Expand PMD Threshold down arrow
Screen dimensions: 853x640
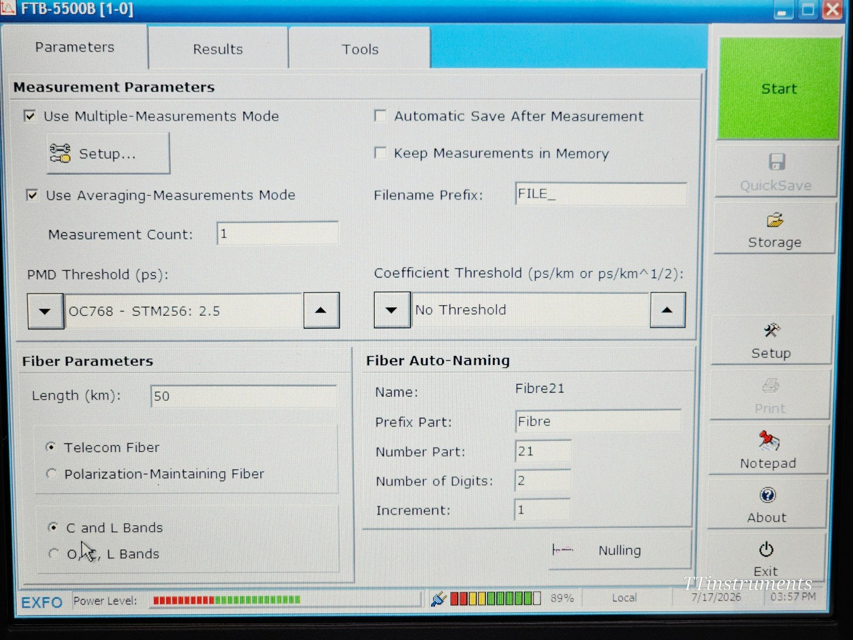[45, 311]
